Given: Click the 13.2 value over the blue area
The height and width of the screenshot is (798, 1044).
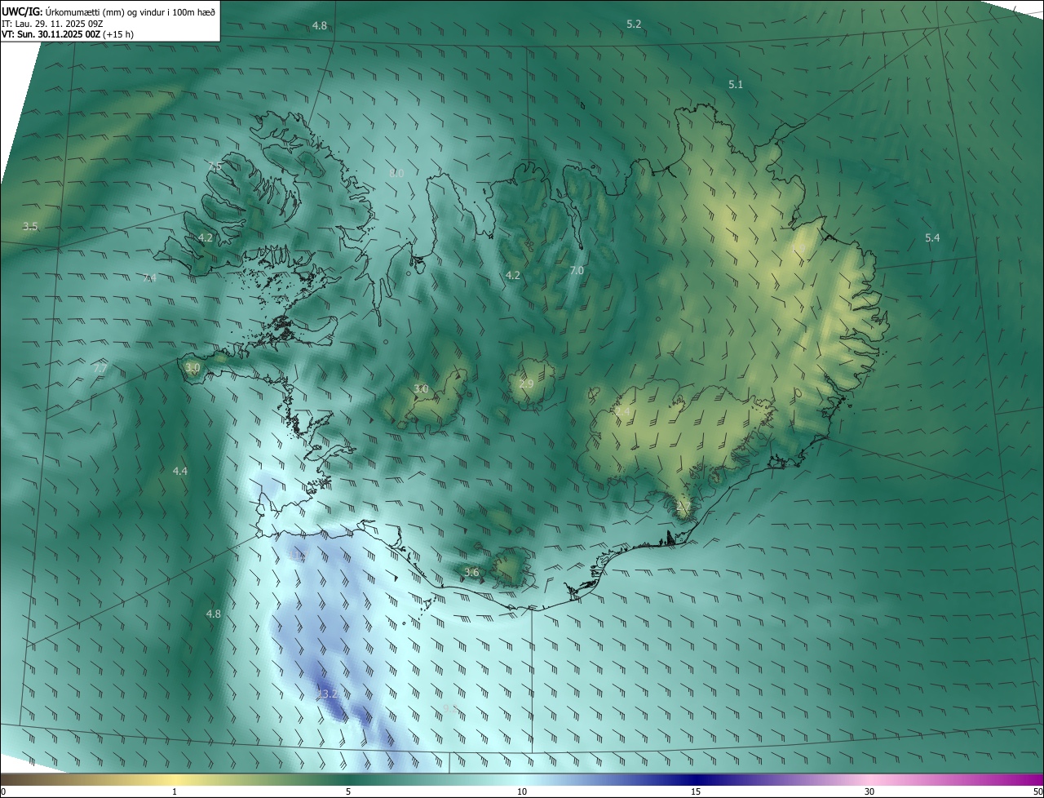Looking at the screenshot, I should click(327, 694).
